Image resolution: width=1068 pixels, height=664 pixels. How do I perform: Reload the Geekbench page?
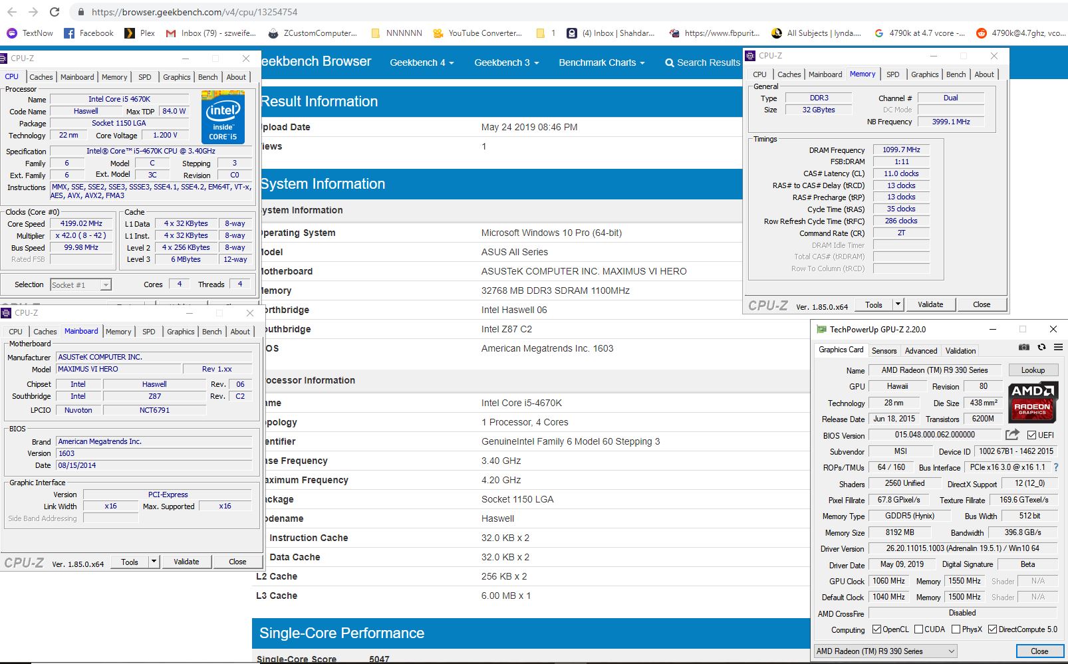point(55,12)
